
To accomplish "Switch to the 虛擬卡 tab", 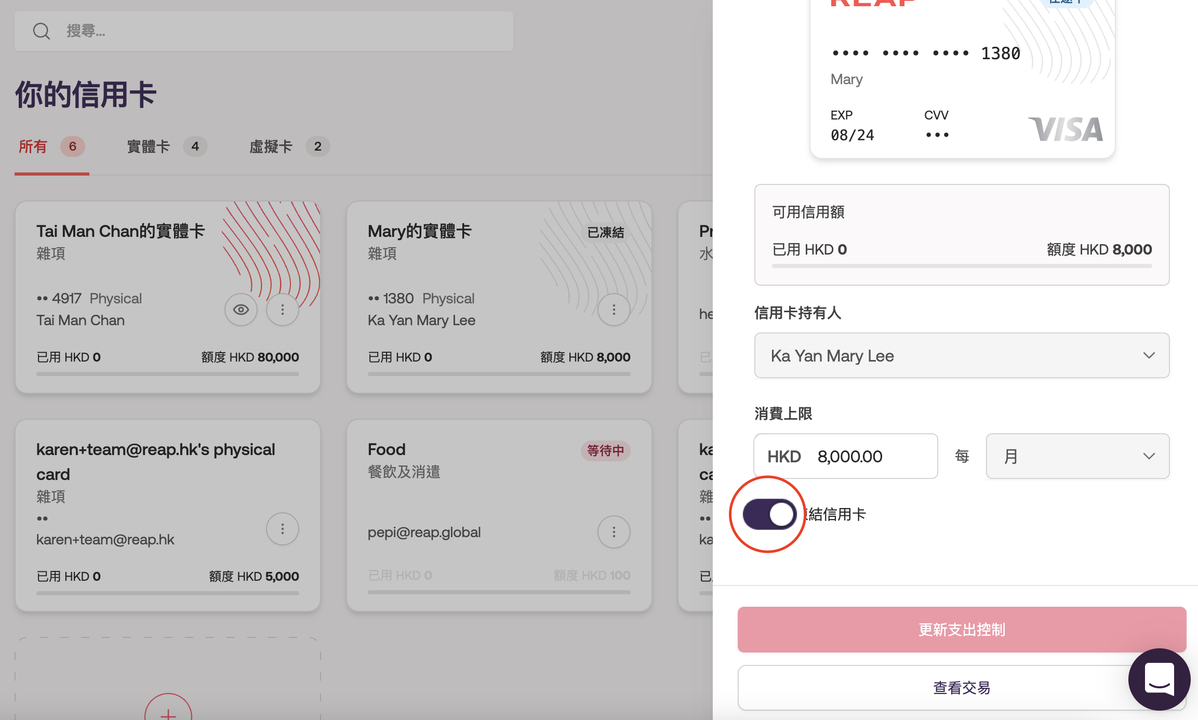I will [271, 146].
